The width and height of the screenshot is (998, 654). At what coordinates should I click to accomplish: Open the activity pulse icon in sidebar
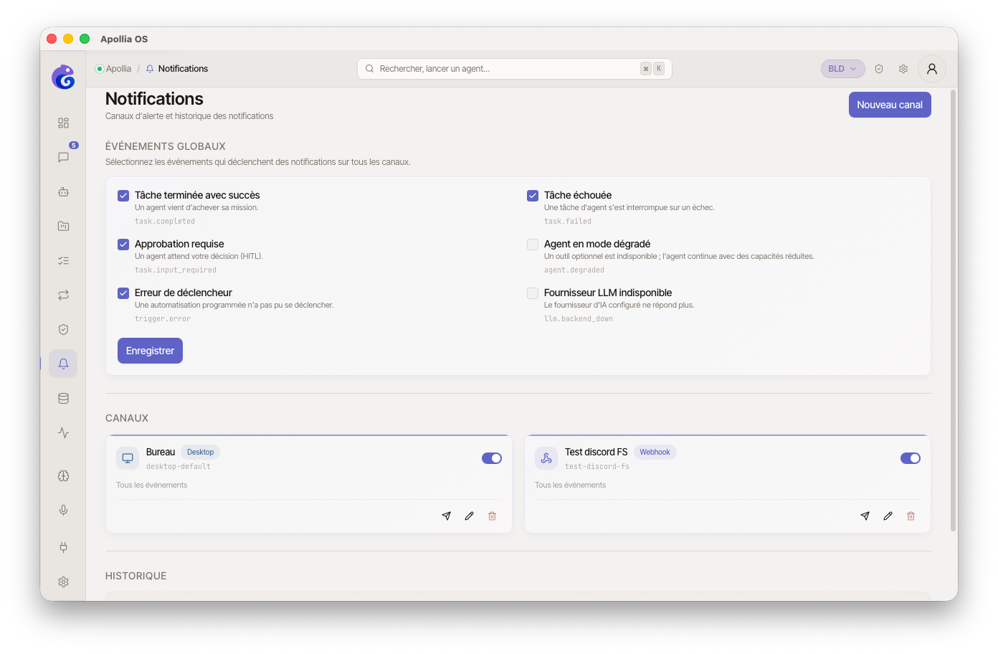tap(63, 432)
